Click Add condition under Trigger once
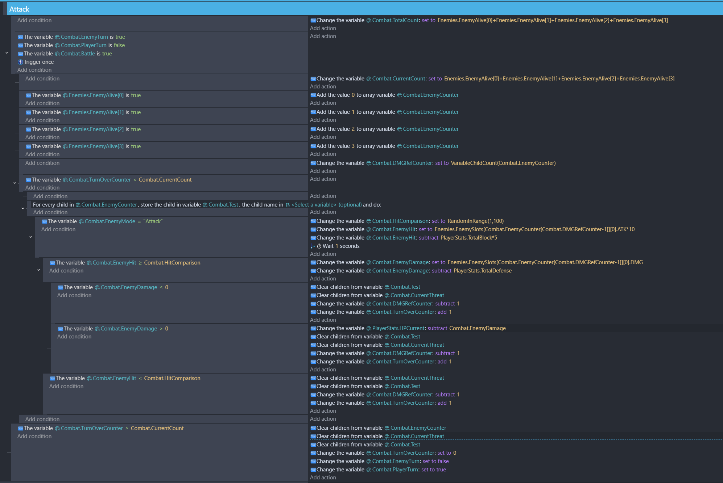The width and height of the screenshot is (723, 483). [x=34, y=70]
